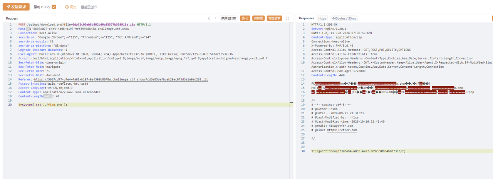Click the 数据包扫描 packet scan button
Image resolution: width=493 pixels, height=179 pixels.
[x=228, y=18]
